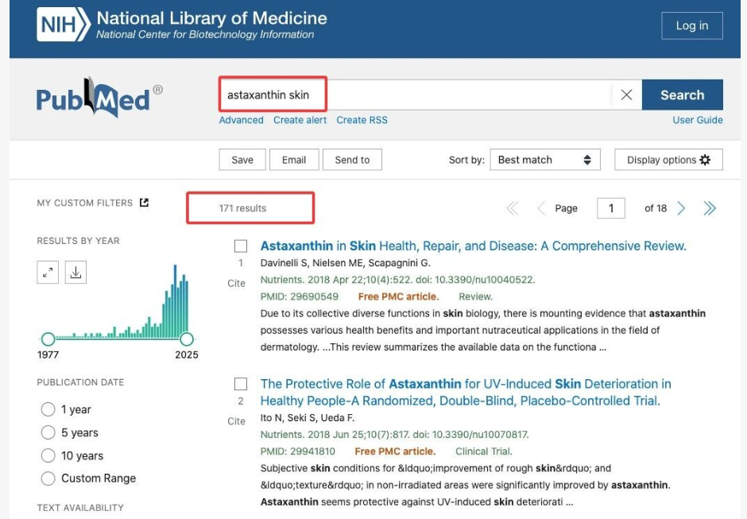Open My Custom Filters external link icon
Screen dimensions: 747x519
pos(144,203)
